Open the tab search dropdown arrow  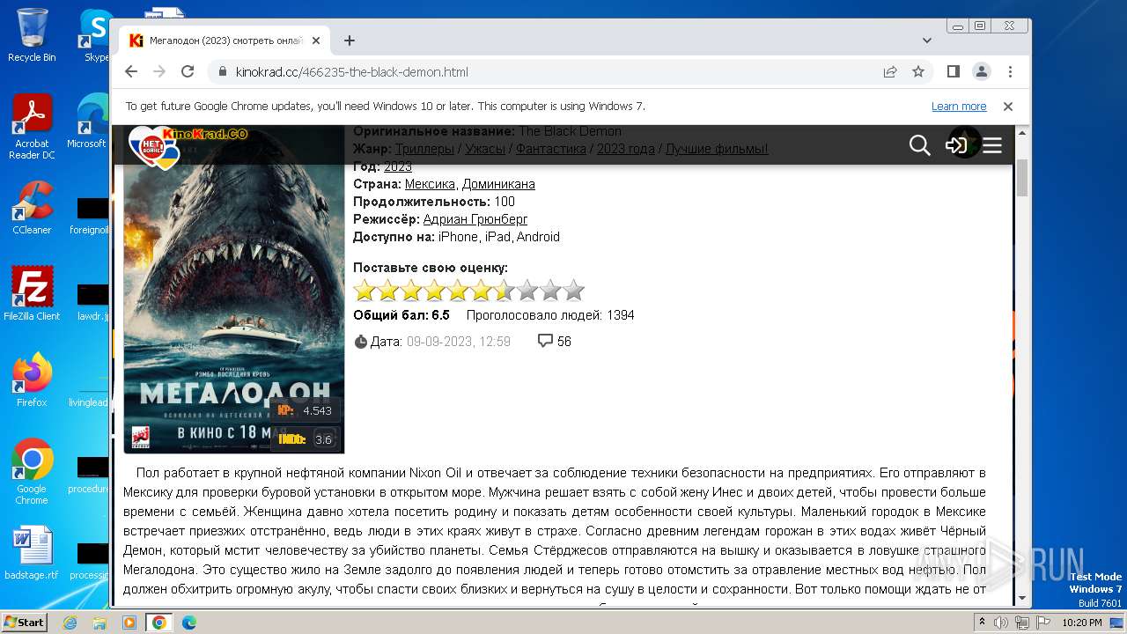[926, 41]
